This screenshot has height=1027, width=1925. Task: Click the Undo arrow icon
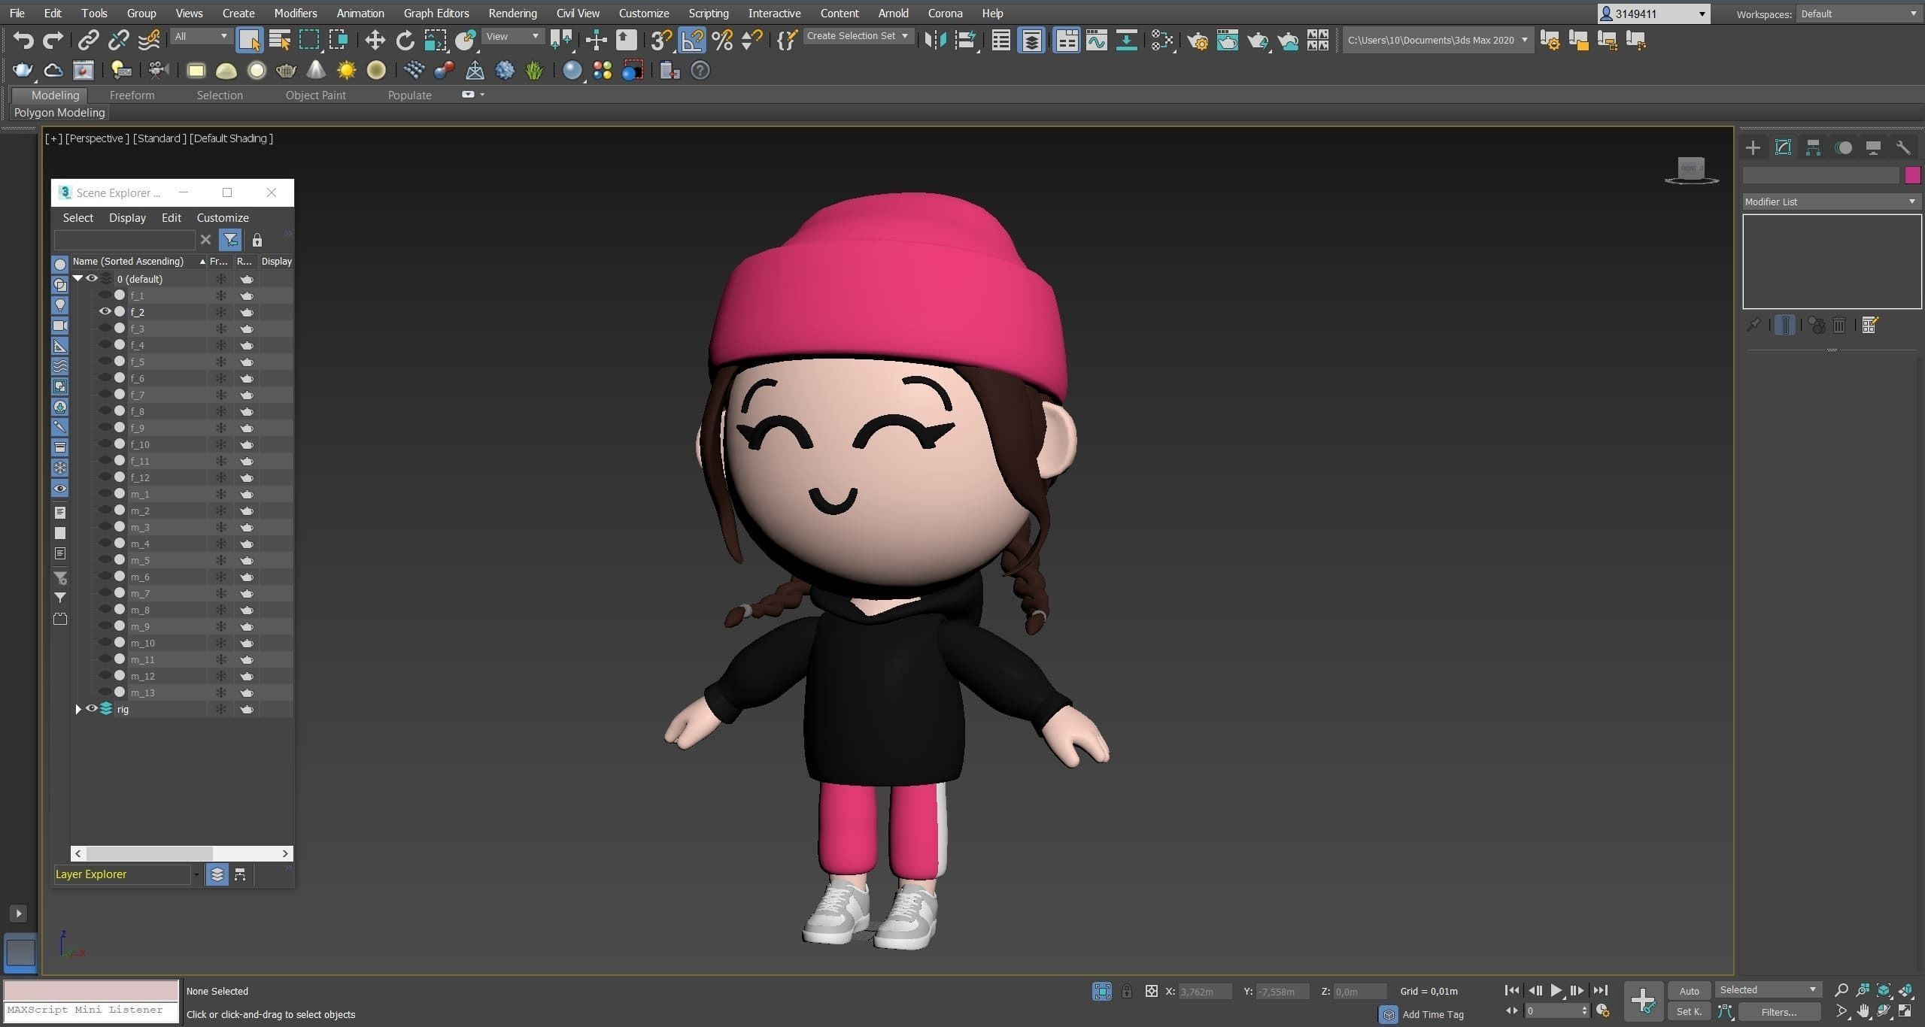click(x=23, y=40)
